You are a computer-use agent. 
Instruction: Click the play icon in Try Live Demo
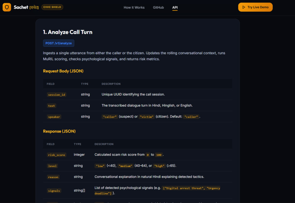pyautogui.click(x=244, y=7)
